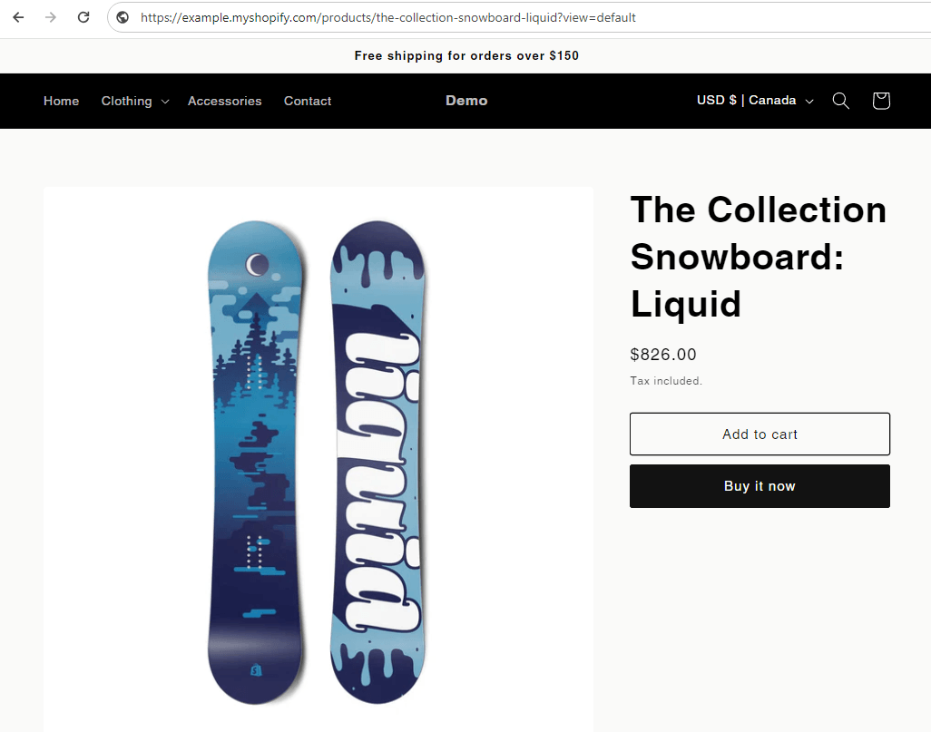Image resolution: width=931 pixels, height=732 pixels.
Task: Click the snowboard with Liquid lettering
Action: (377, 463)
